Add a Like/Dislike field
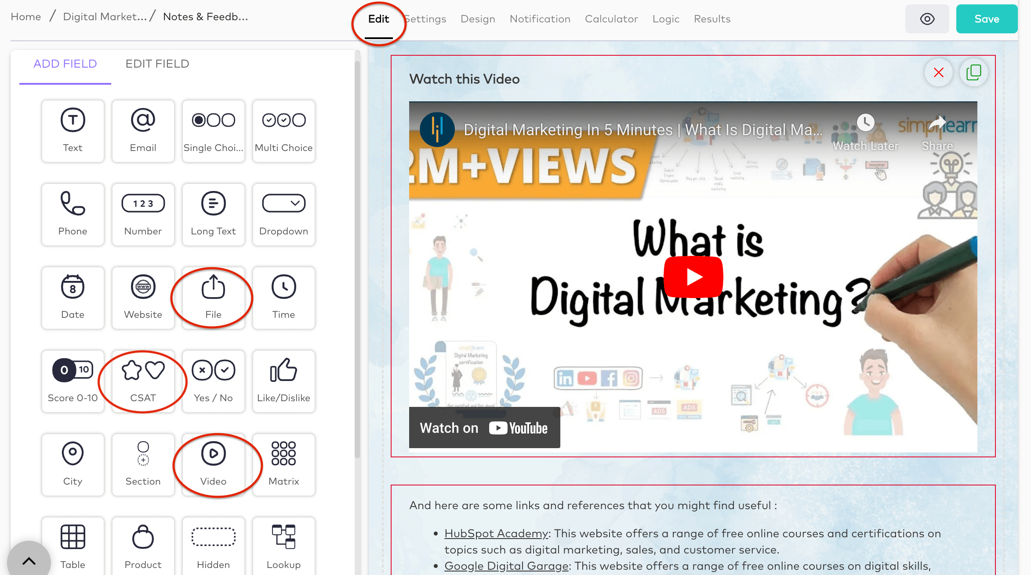The height and width of the screenshot is (575, 1031). coord(283,381)
